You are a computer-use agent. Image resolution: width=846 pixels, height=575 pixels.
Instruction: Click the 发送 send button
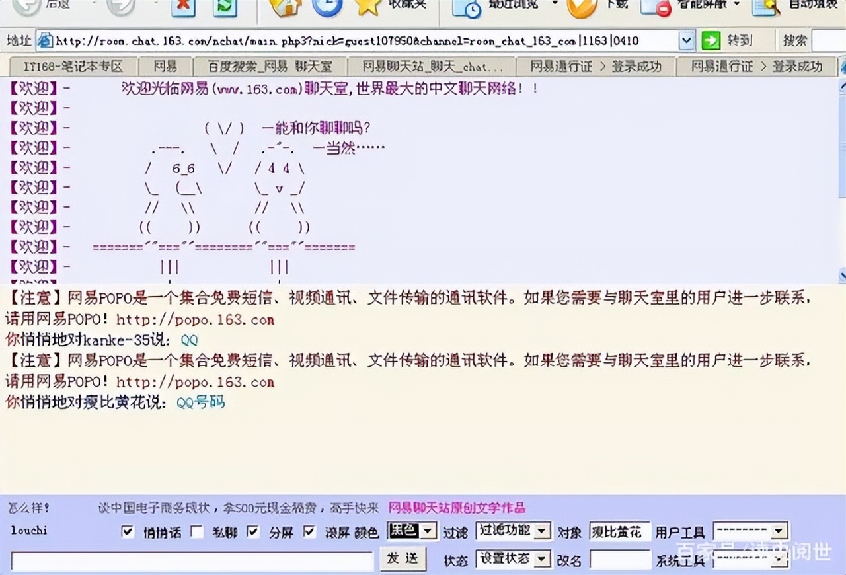click(x=404, y=558)
